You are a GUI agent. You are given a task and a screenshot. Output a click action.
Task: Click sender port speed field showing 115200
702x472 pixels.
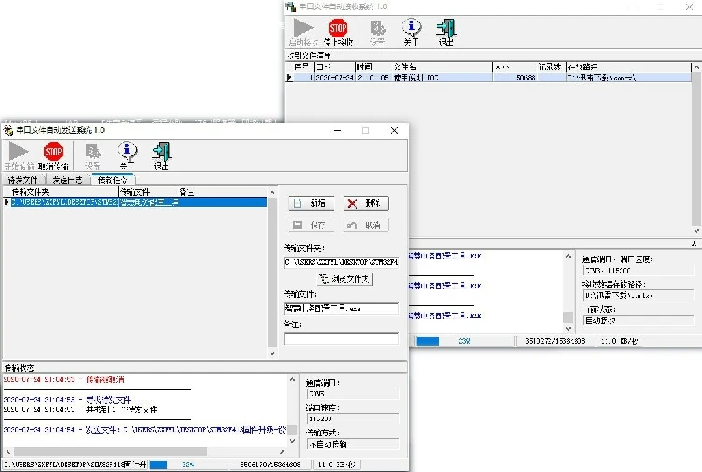352,419
